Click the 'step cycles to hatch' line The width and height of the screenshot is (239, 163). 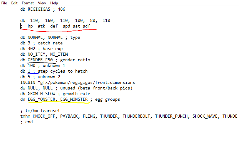[x=54, y=71]
